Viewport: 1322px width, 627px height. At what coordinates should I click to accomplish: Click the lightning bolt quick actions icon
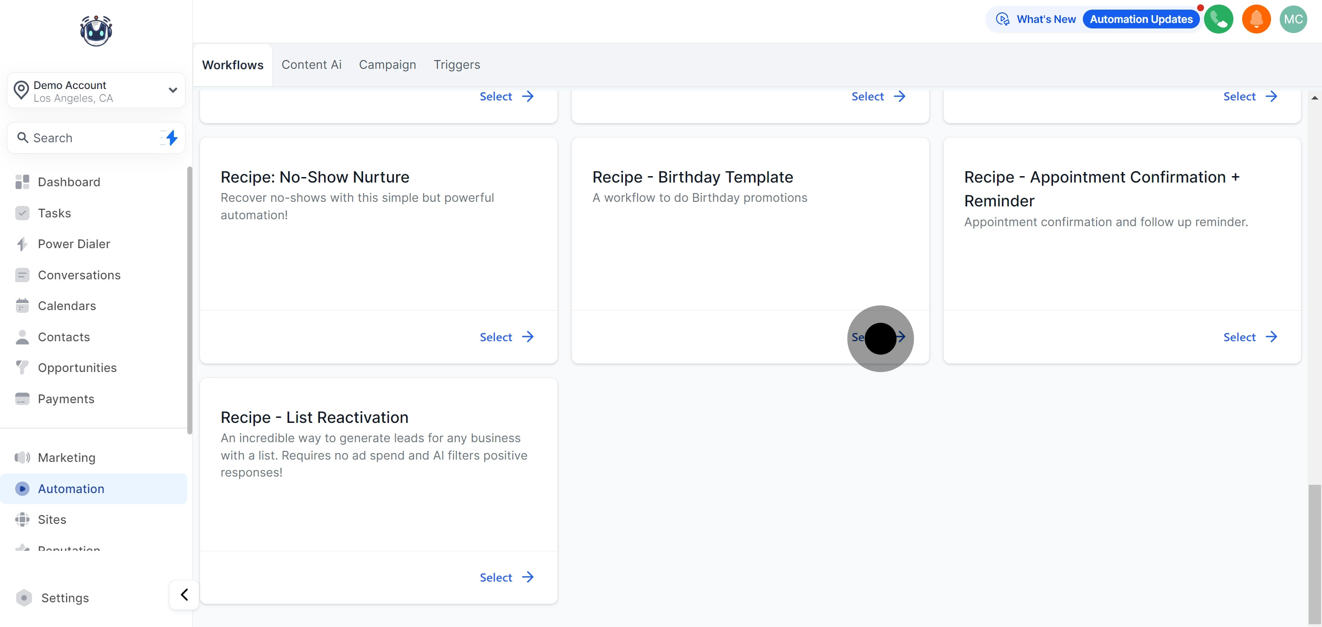[171, 138]
